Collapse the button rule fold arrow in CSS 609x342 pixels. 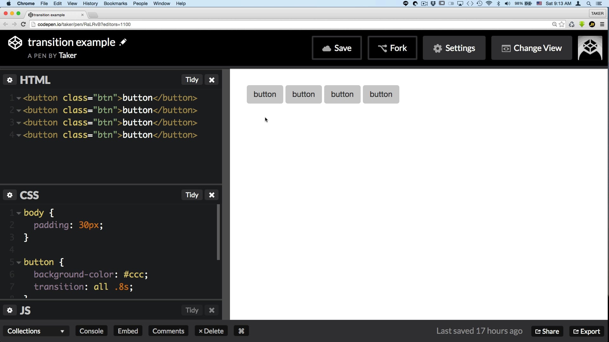[19, 263]
